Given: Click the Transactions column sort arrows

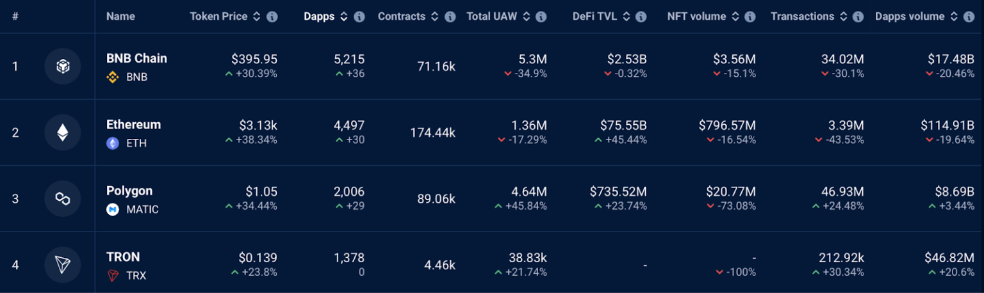Looking at the screenshot, I should coord(844,17).
